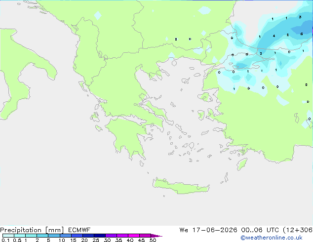313x242 pixels.
Task: Click the '00..06 UTC' time range text
Action: 261,230
